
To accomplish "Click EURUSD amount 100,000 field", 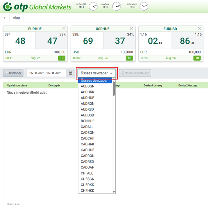I will (195, 52).
